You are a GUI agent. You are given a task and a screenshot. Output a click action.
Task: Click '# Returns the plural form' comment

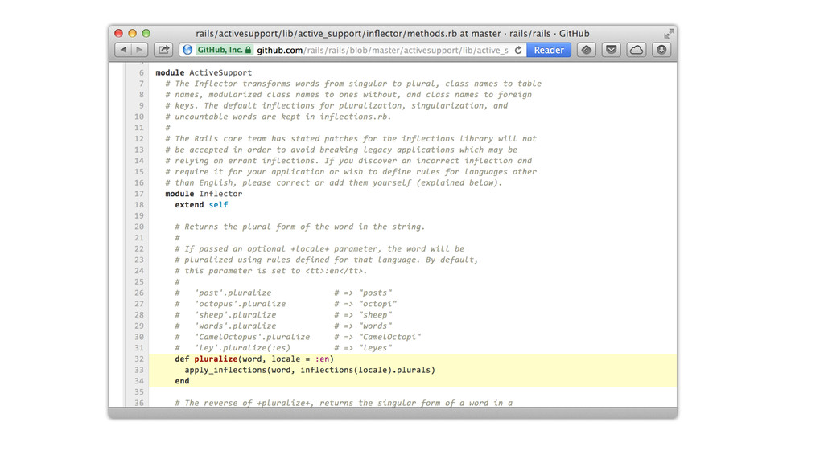point(299,227)
